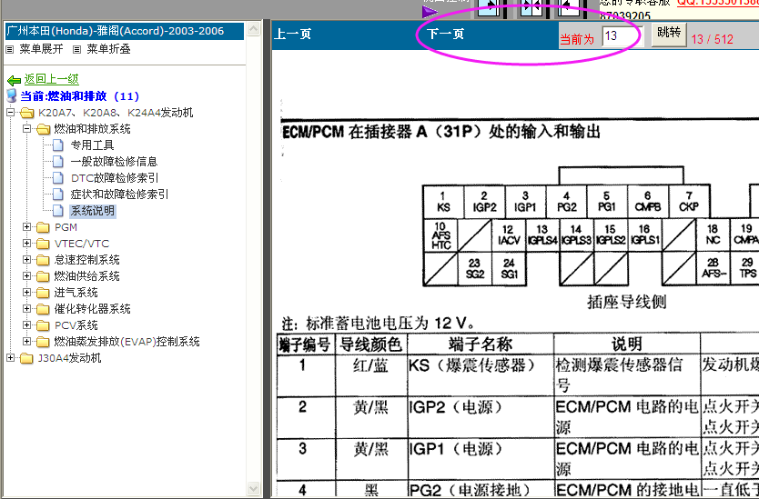The width and height of the screenshot is (759, 499).
Task: Click the 专用工具 document icon
Action: coord(58,145)
